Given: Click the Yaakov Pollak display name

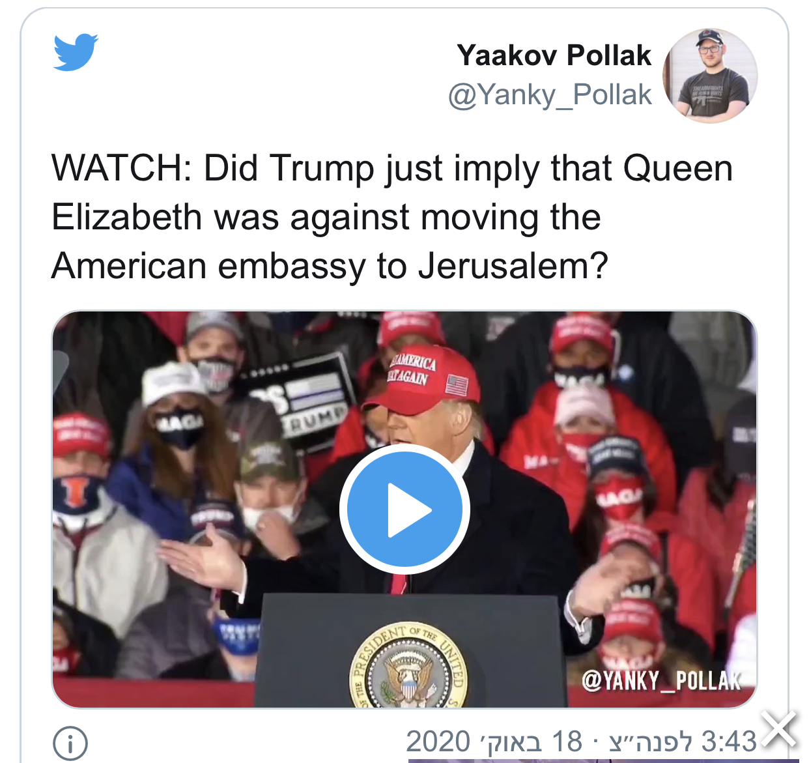Looking at the screenshot, I should tap(554, 55).
